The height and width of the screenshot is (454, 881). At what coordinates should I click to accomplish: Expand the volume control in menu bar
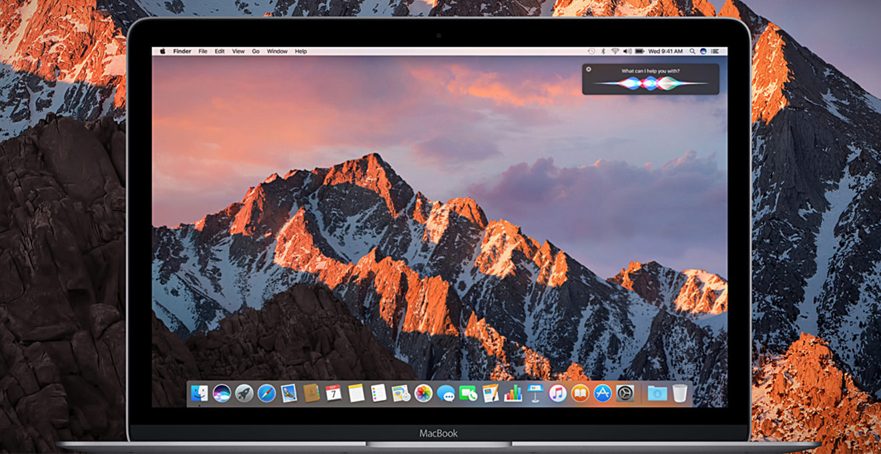pos(627,51)
